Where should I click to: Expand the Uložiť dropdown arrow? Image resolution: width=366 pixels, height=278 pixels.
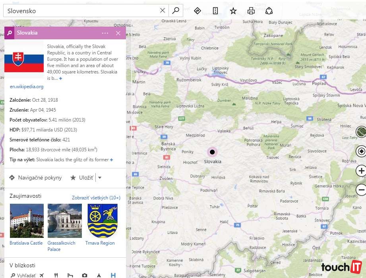click(x=100, y=178)
